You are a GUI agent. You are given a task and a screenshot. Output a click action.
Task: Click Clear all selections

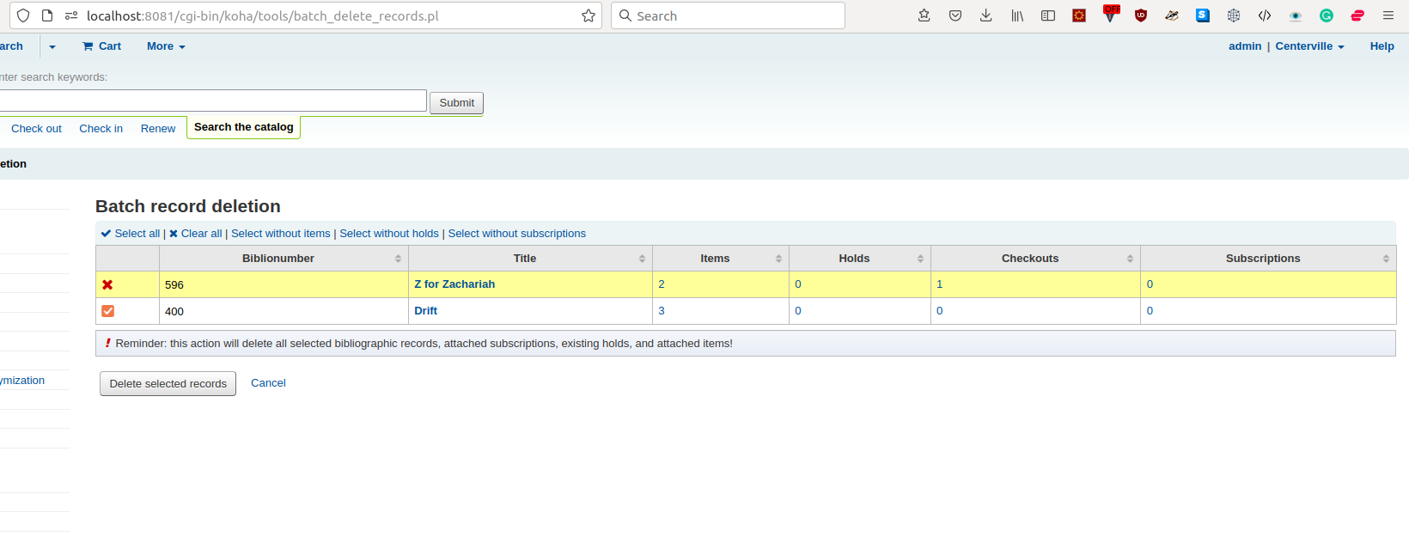[196, 234]
